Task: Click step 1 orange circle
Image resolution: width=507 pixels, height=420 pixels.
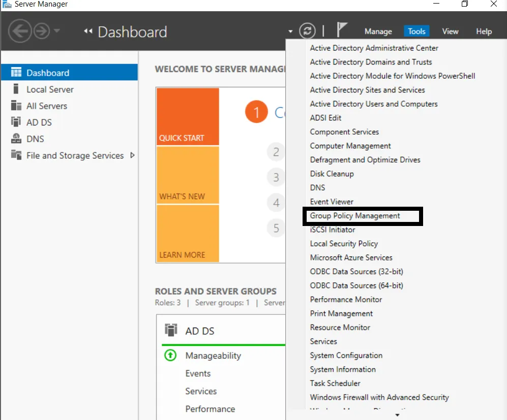Action: (x=256, y=112)
